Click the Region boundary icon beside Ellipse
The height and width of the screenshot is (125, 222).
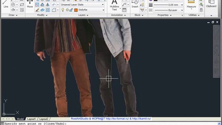pos(22,10)
